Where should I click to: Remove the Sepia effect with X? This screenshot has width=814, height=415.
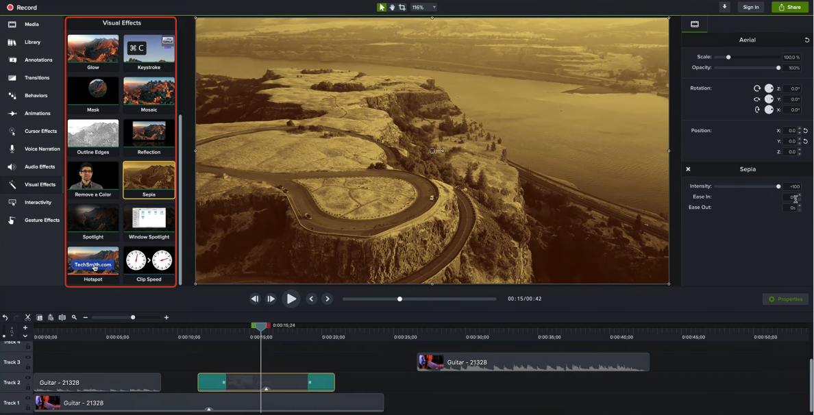688,169
